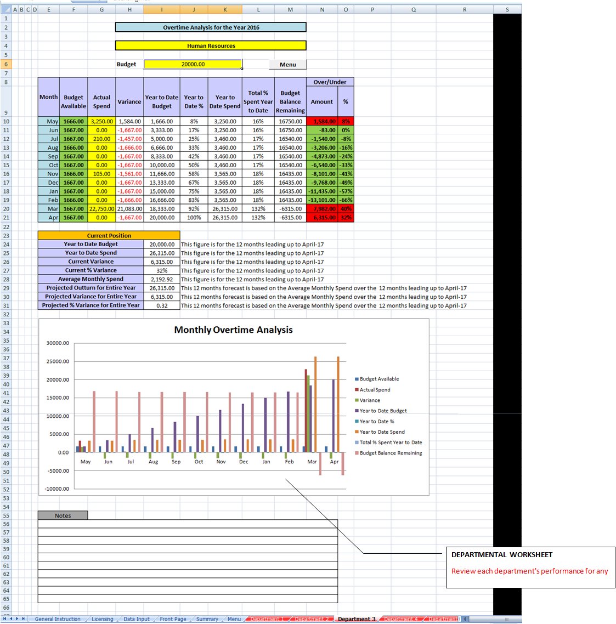Click the previous sheet navigation arrow
616x624 pixels.
[11, 619]
